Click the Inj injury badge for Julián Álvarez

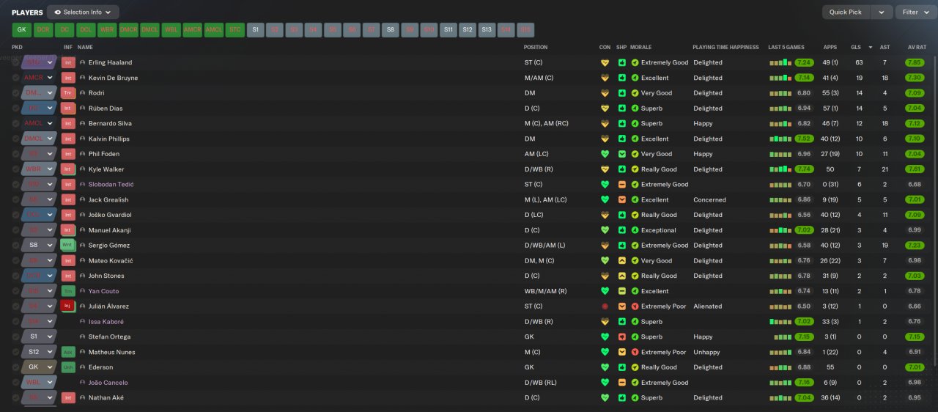(68, 306)
